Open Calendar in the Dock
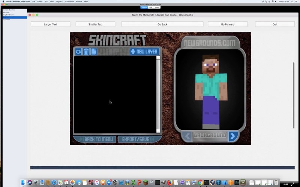Viewport: 300px width, 187px height. coord(66,183)
